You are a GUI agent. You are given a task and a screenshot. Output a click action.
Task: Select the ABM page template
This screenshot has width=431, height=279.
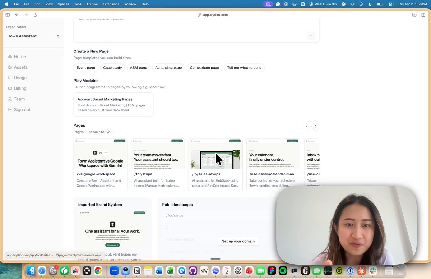coord(138,68)
